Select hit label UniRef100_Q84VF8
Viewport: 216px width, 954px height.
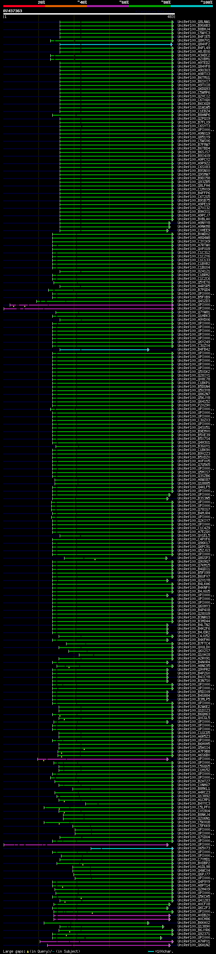coord(194,66)
